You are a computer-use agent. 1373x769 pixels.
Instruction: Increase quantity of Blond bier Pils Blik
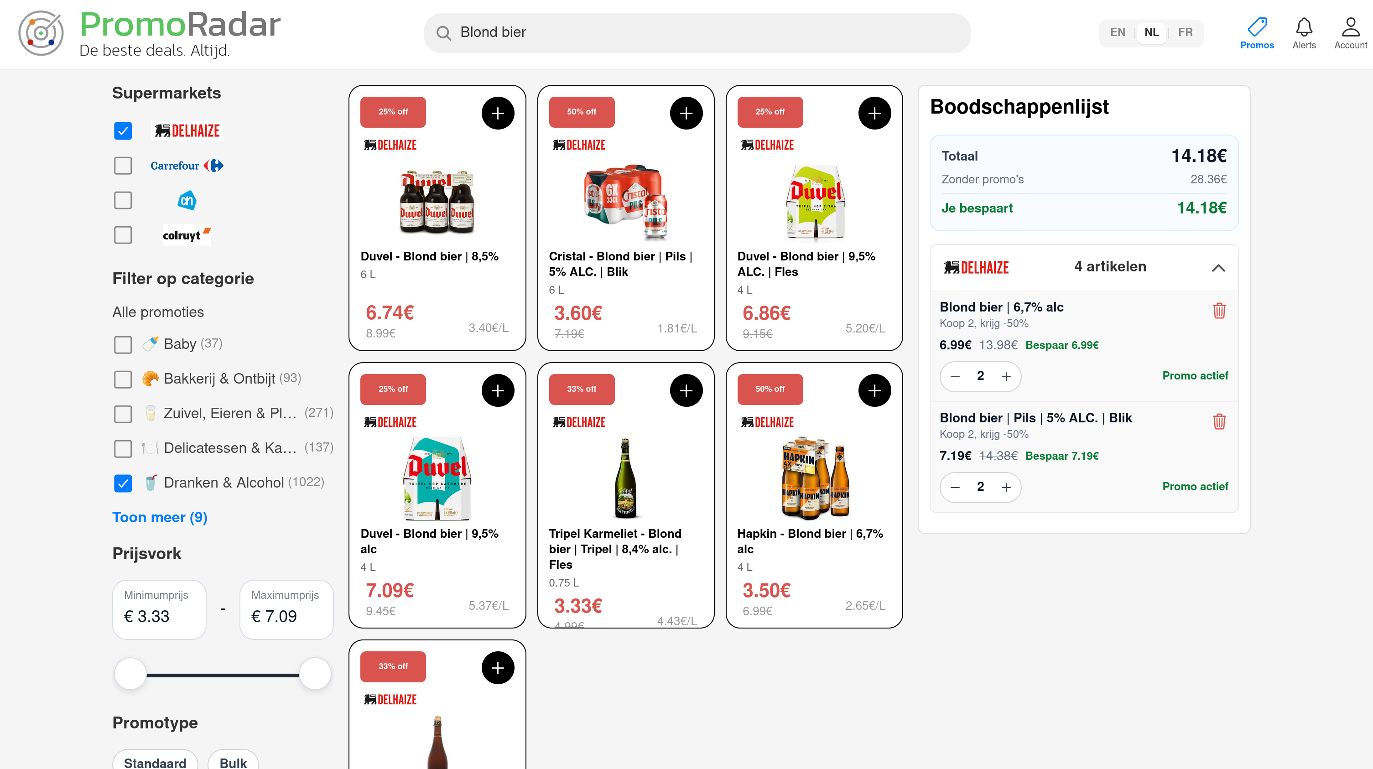coord(1006,487)
